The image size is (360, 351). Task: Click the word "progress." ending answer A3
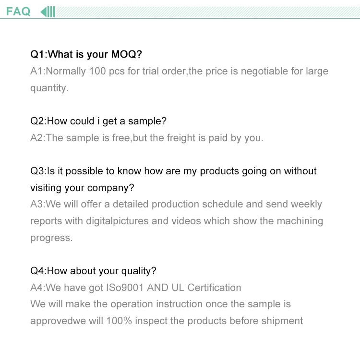click(x=51, y=238)
